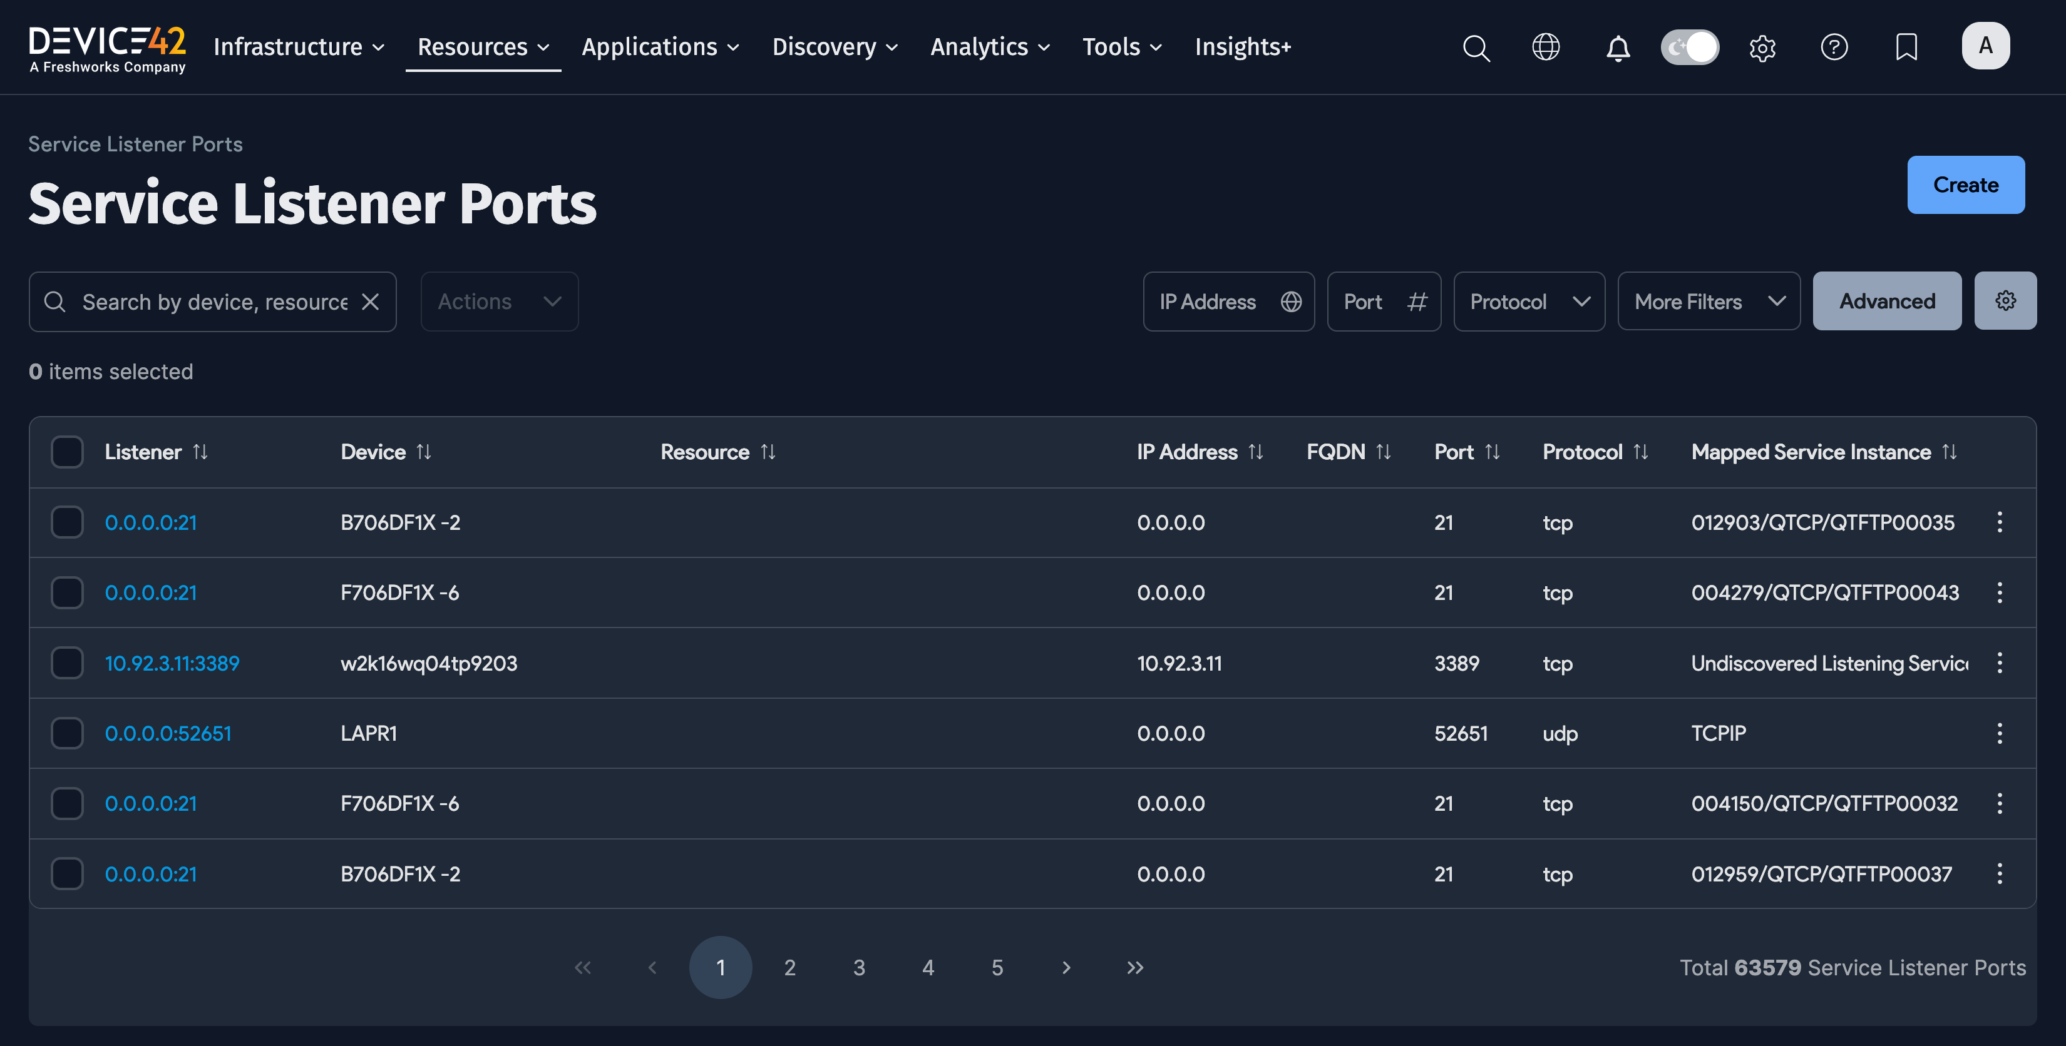Click the notifications bell icon
The width and height of the screenshot is (2066, 1046).
(x=1618, y=48)
